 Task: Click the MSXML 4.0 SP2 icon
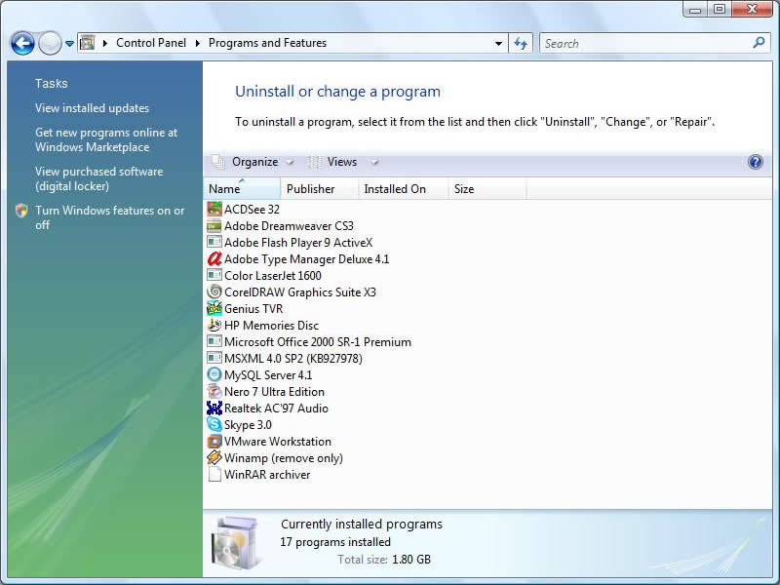click(214, 358)
